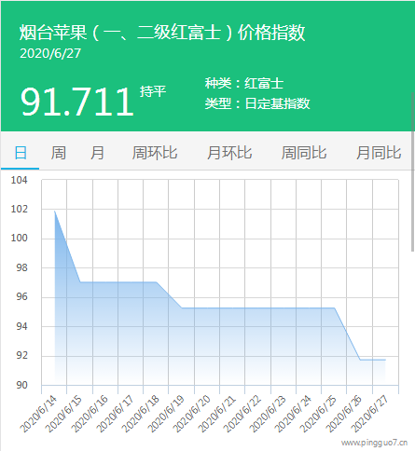Click the chart line at 2020/6/15

[80, 282]
